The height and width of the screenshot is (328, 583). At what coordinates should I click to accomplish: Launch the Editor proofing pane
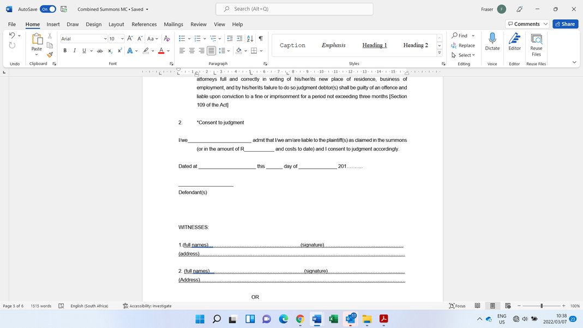click(515, 41)
